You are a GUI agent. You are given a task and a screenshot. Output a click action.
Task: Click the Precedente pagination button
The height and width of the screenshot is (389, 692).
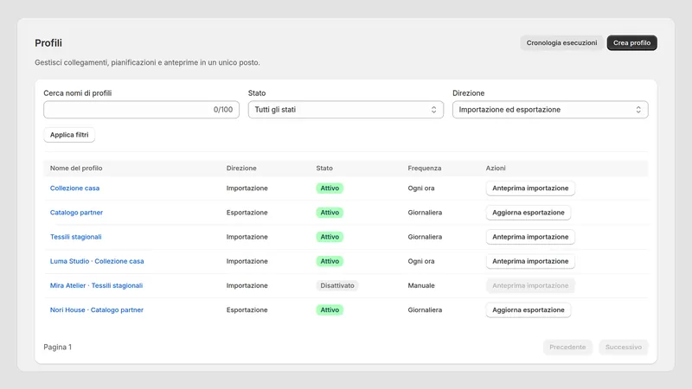coord(567,348)
